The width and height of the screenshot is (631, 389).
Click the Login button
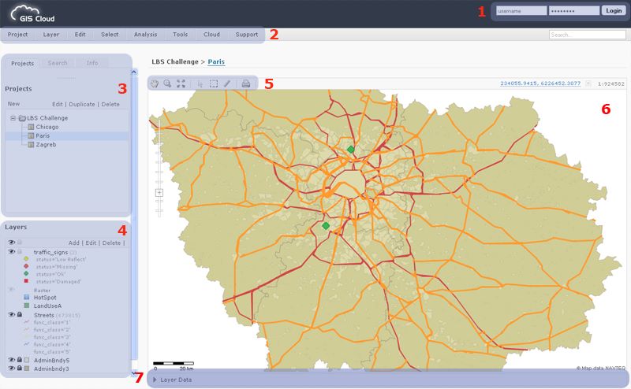[x=614, y=11]
